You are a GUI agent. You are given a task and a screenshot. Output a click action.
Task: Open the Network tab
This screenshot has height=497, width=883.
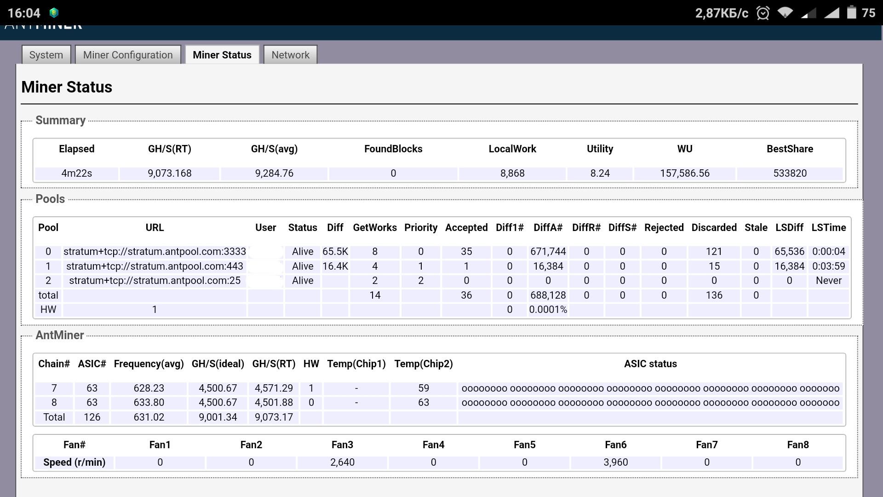[x=290, y=55]
